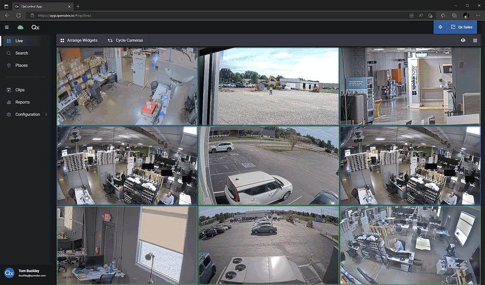Image resolution: width=485 pixels, height=285 pixels.
Task: Toggle the eye visibility icon near the grid icon
Action: point(463,40)
